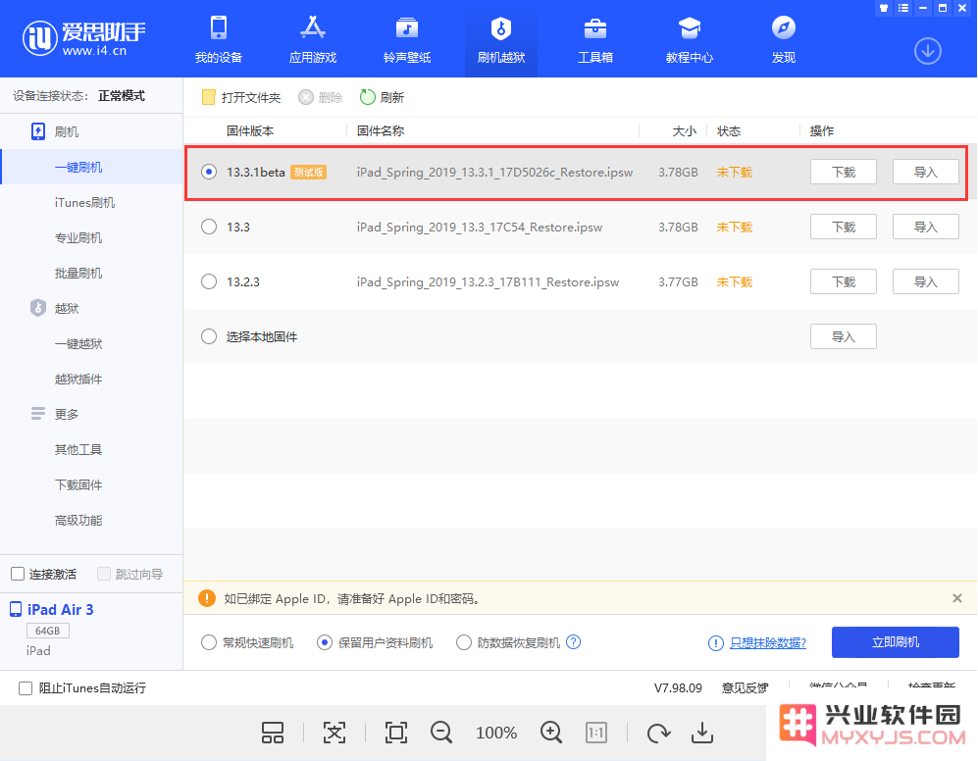Viewport: 978px width, 761px height.
Task: Toggle the skip setup wizard checkbox
Action: click(104, 574)
